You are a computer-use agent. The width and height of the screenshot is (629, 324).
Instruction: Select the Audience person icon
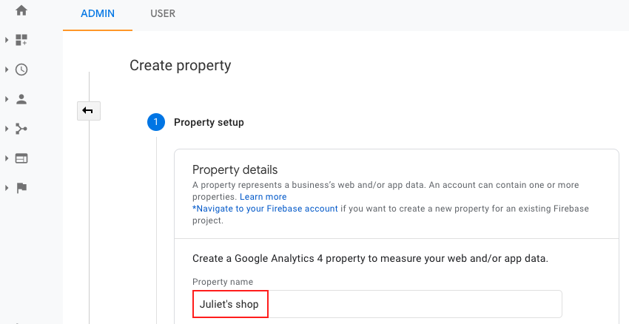click(21, 99)
